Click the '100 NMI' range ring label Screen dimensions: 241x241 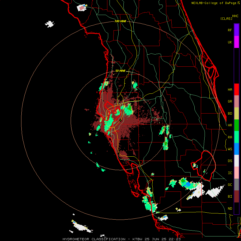(x=120, y=21)
